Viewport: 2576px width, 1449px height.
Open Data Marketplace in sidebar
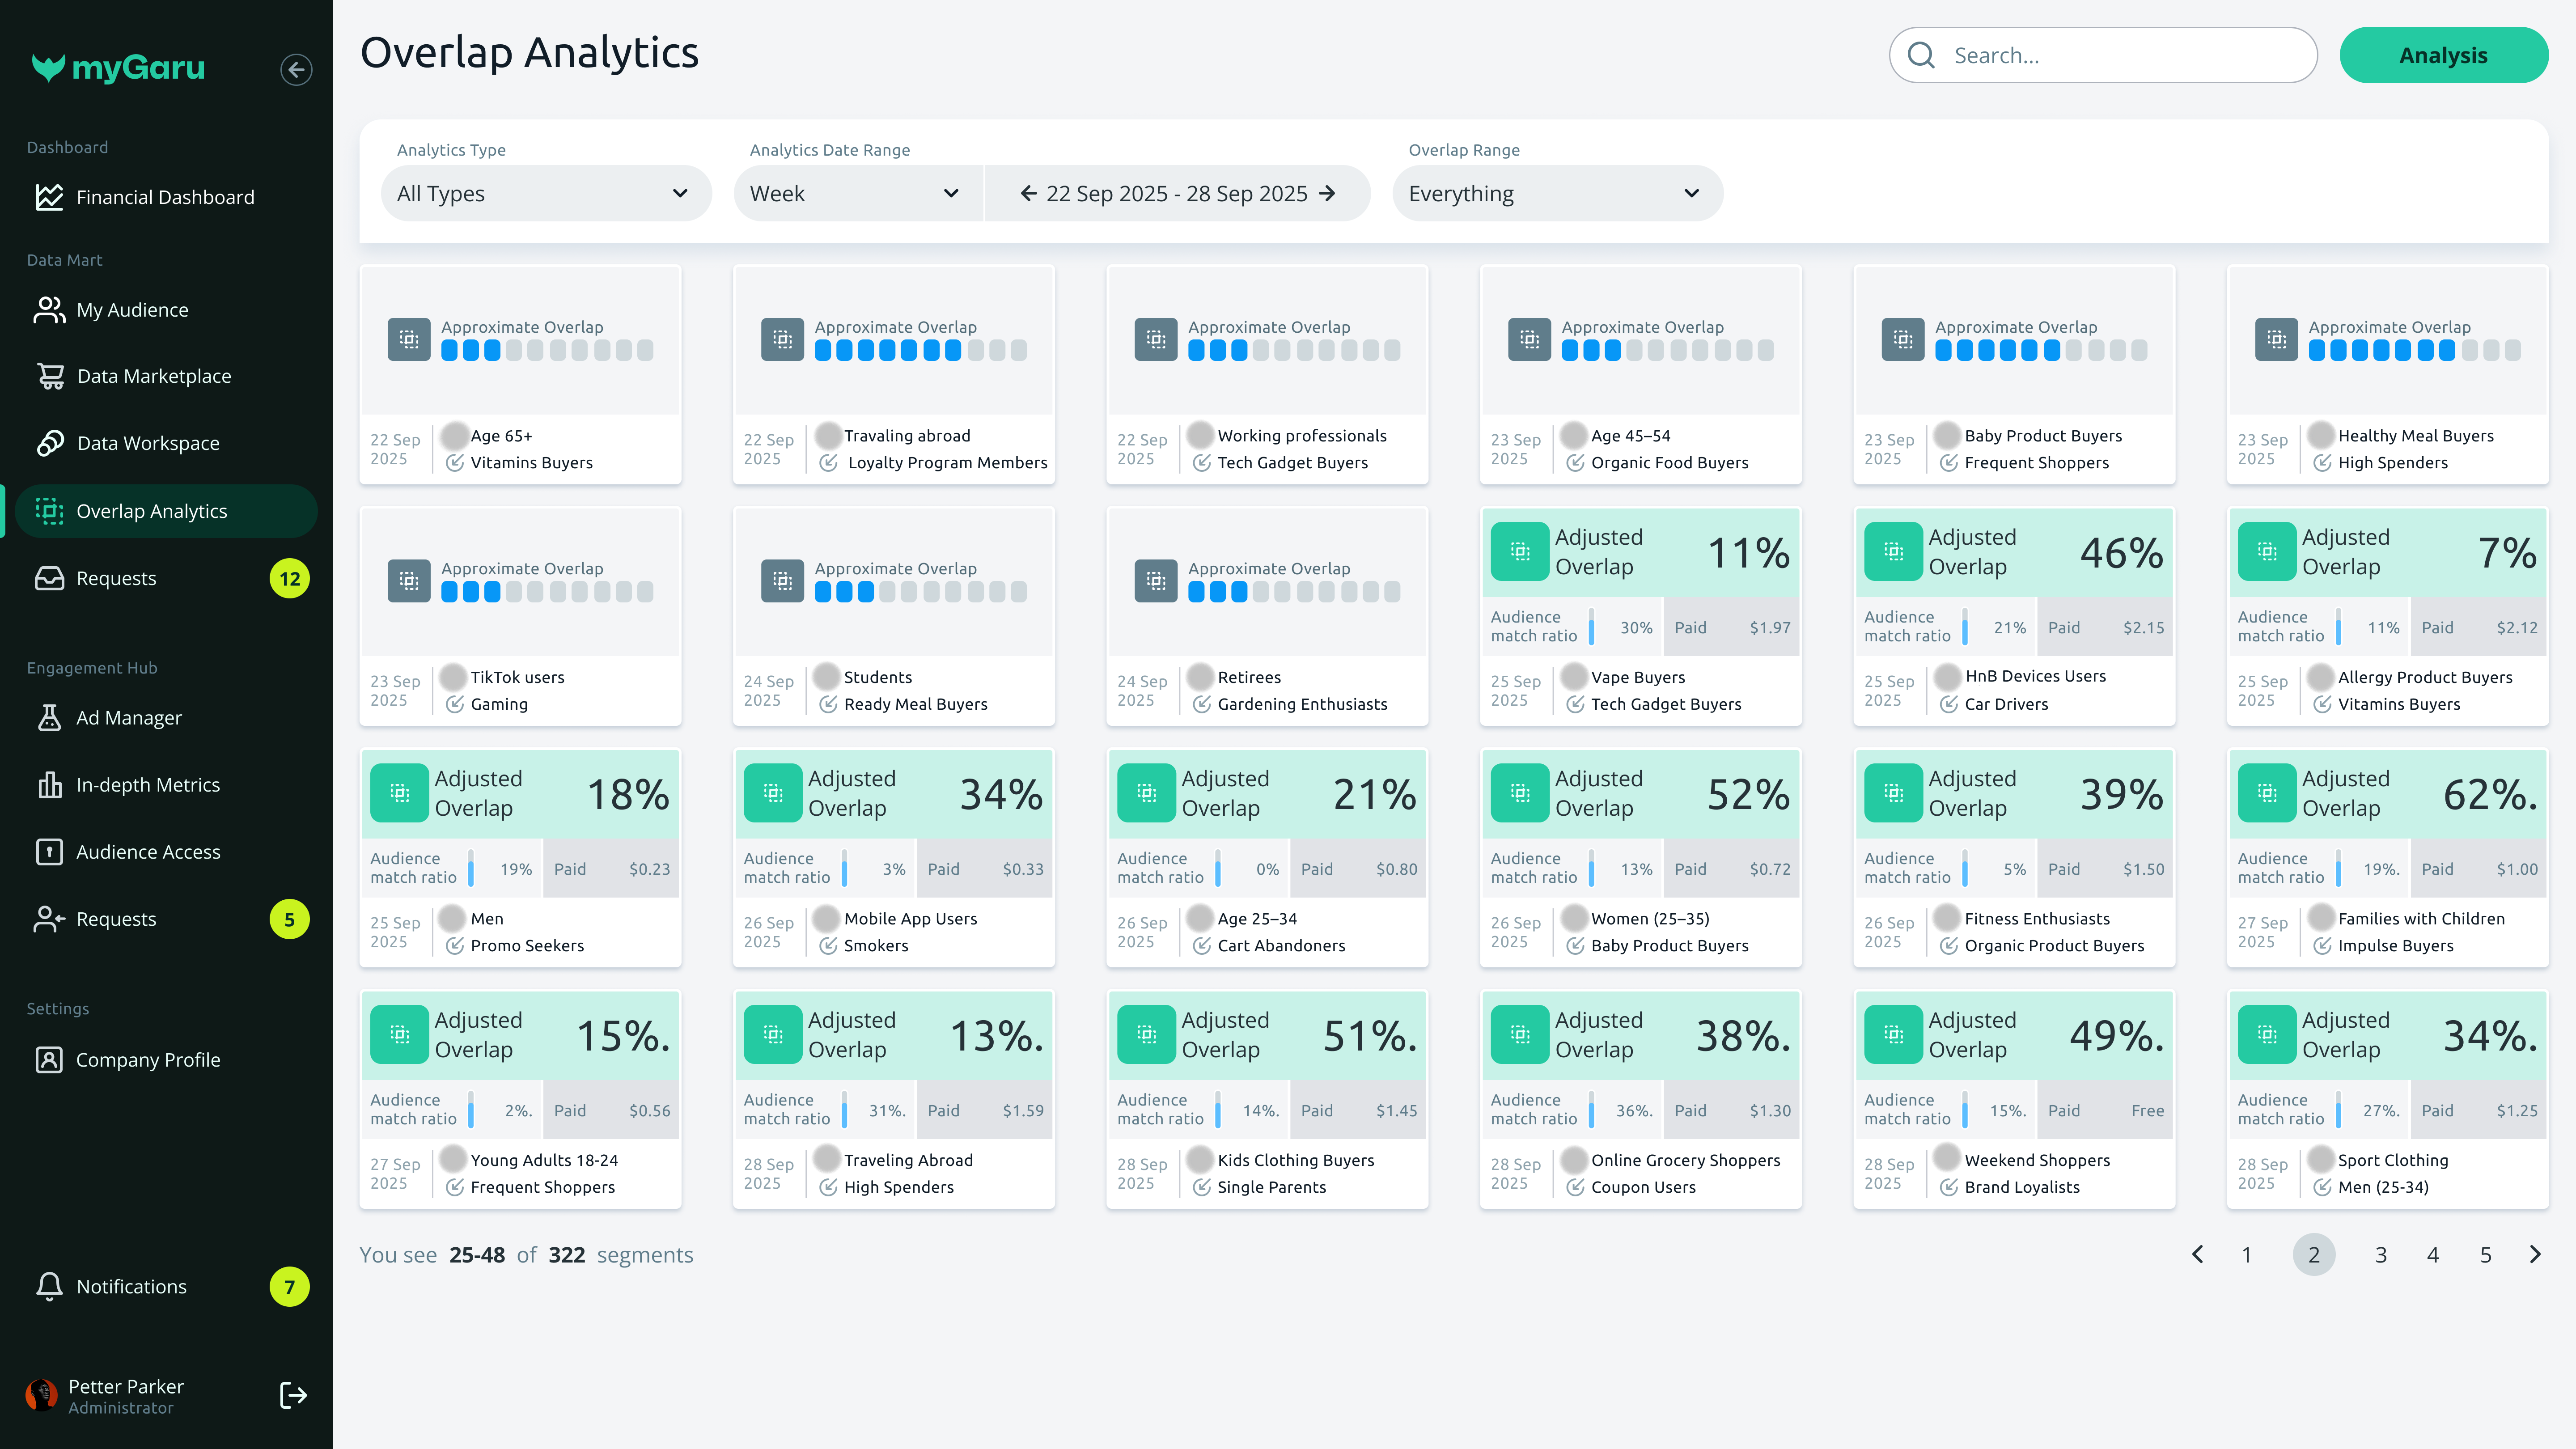[x=154, y=376]
